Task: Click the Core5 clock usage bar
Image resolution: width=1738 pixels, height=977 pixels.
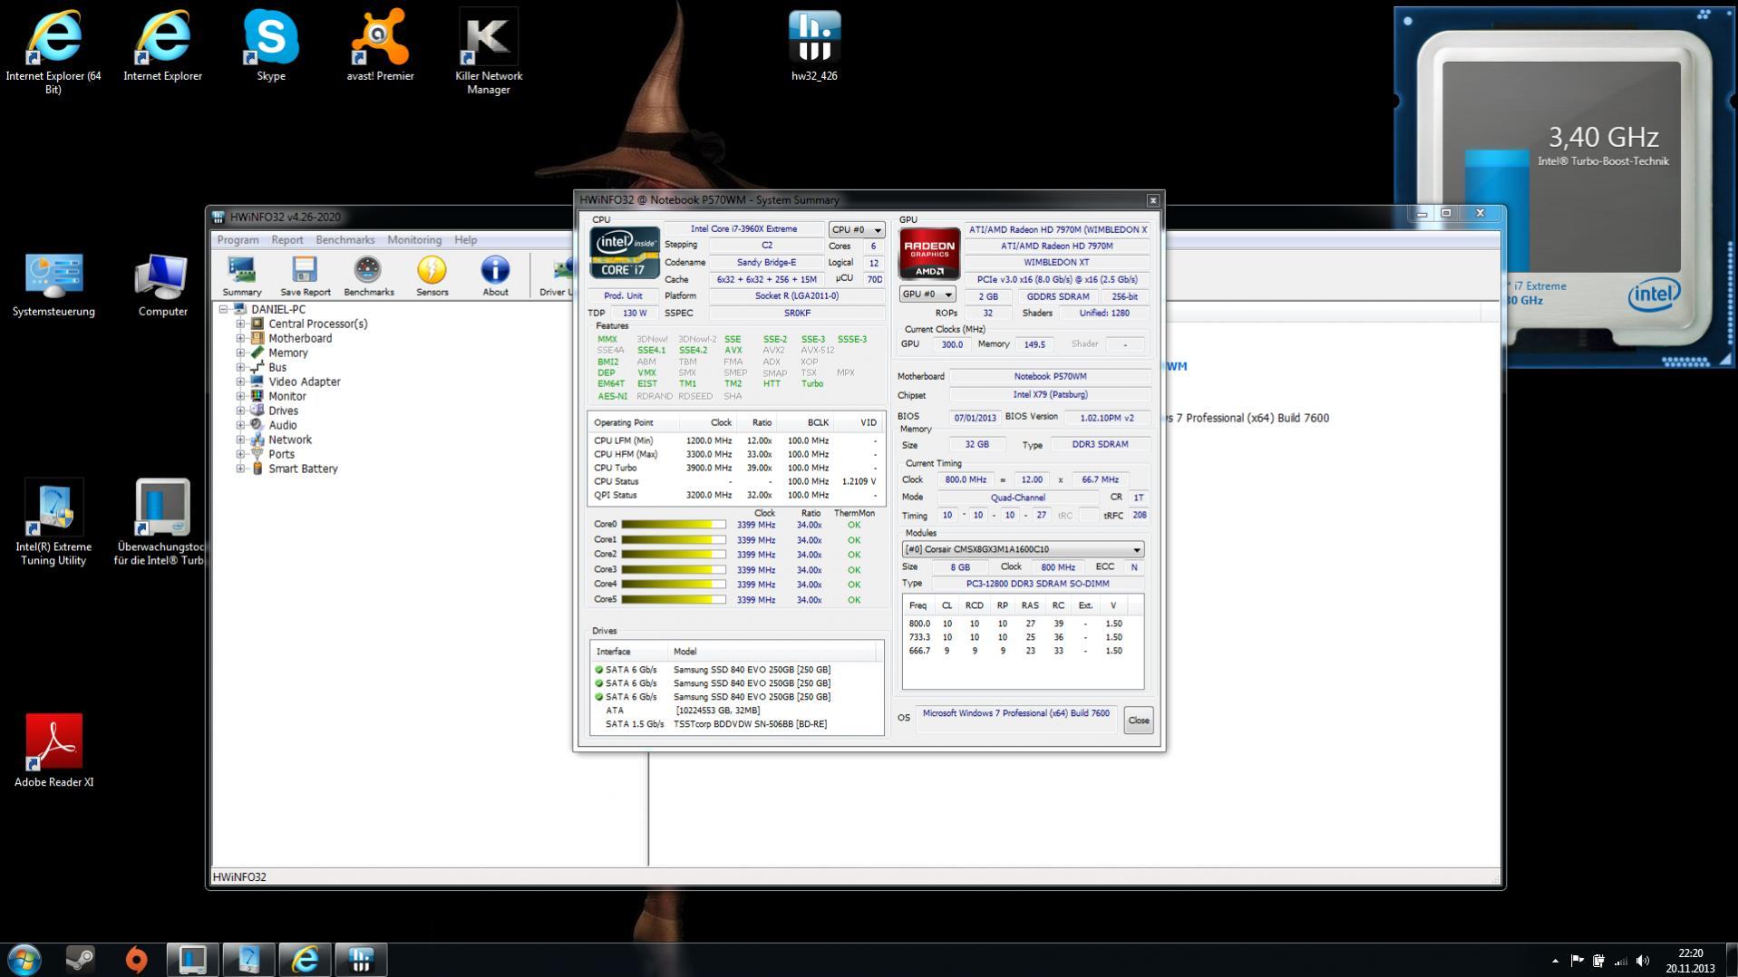Action: coord(673,600)
